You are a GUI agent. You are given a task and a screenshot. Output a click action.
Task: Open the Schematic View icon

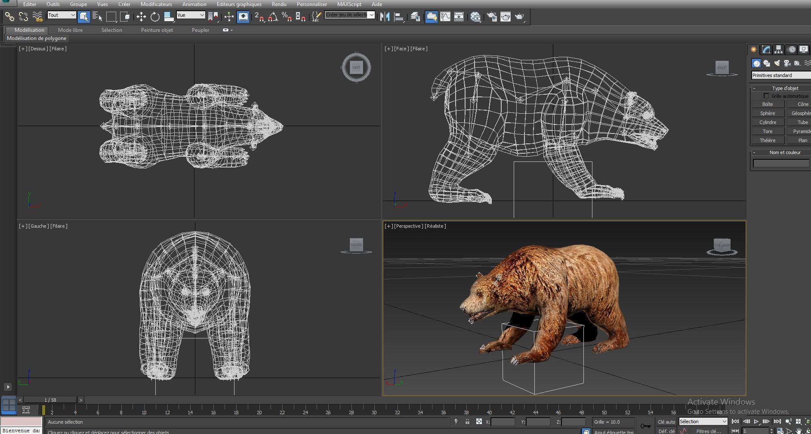coord(459,17)
